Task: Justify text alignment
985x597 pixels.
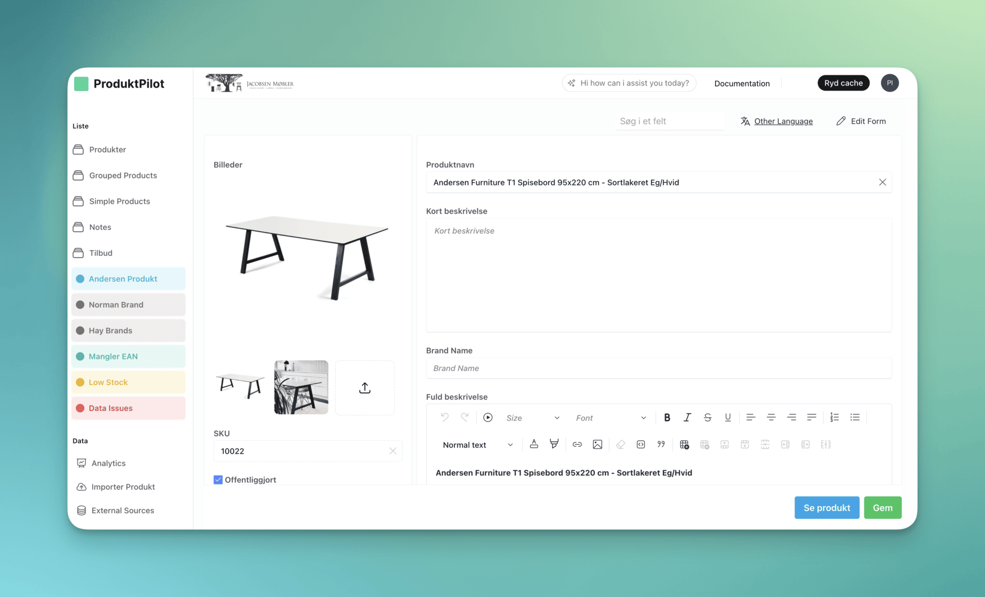Action: click(811, 417)
